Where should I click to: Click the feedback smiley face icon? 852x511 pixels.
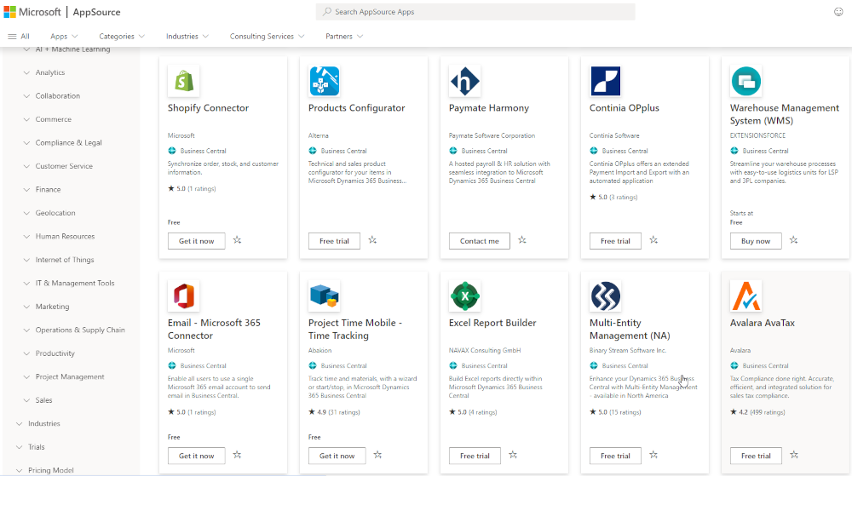[838, 12]
